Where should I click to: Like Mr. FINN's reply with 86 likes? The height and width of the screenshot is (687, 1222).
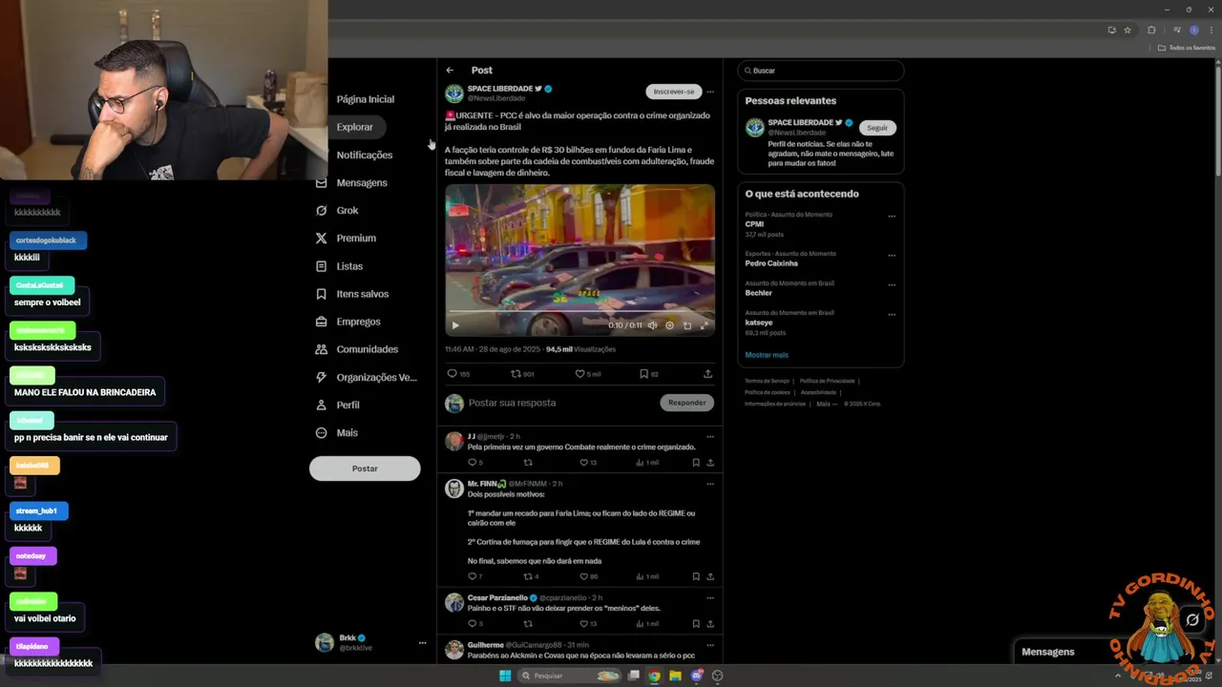[x=584, y=576]
